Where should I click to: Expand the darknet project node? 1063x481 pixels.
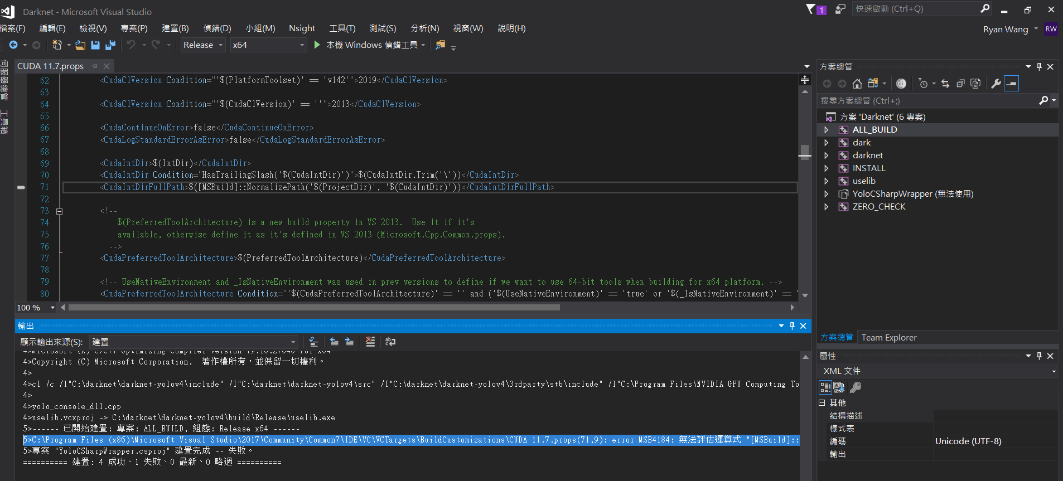pyautogui.click(x=827, y=156)
